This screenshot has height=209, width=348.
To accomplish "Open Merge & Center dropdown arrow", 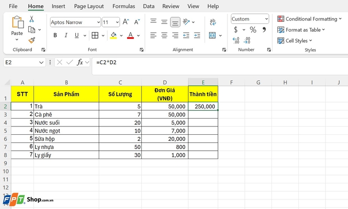I will [221, 36].
